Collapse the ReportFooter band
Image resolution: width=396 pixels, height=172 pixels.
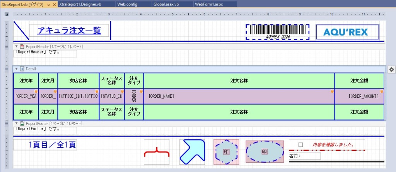click(x=16, y=123)
